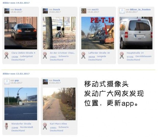Click the traffic light camera icon beside Niendorfer Straße
Screen dimensions: 158x137
tap(6, 126)
